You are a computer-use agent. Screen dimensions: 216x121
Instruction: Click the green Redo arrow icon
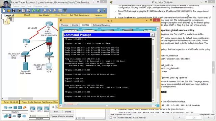click(x=38, y=10)
